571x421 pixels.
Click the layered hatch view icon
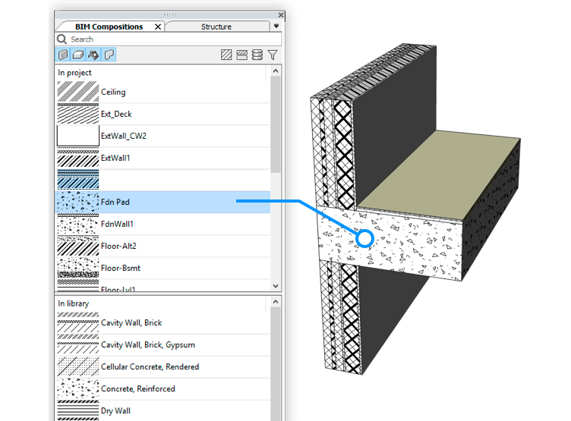pyautogui.click(x=241, y=55)
